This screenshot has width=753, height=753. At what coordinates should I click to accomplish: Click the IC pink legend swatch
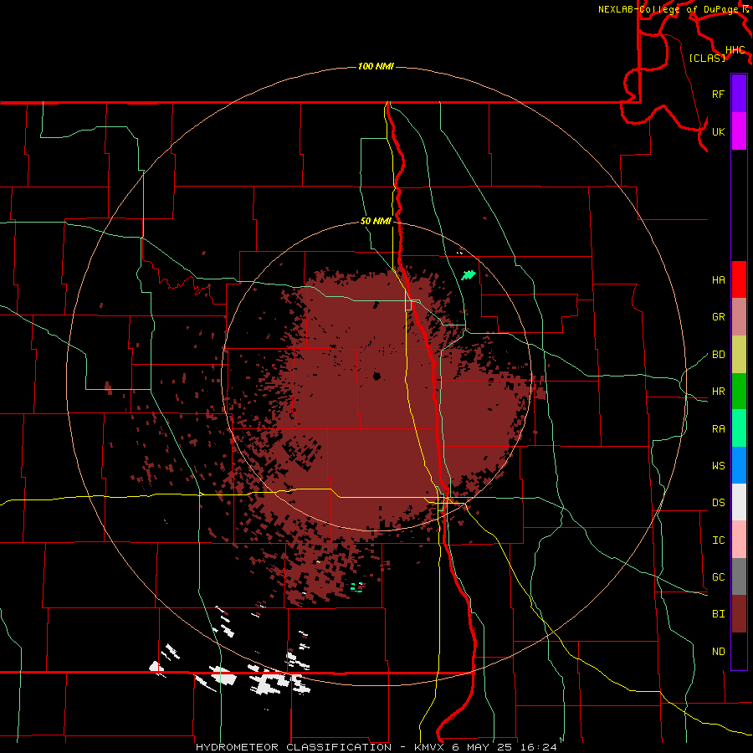(x=739, y=540)
